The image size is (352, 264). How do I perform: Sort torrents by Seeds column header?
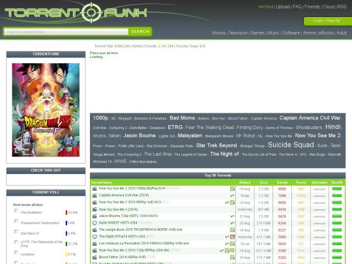tap(282, 183)
